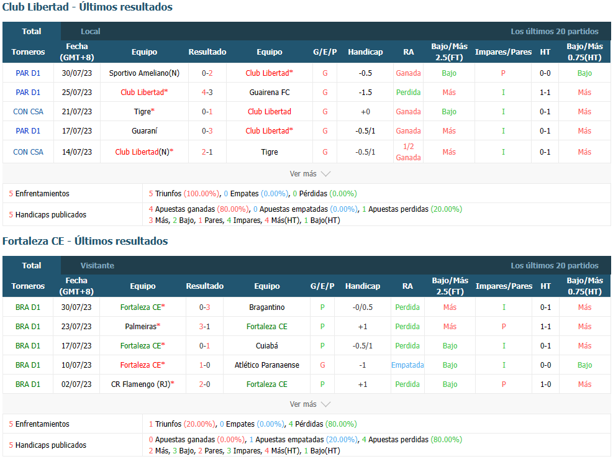This screenshot has height=459, width=613.
Task: Click the '1 Triunfos (20.00%)' summary text
Action: [182, 424]
